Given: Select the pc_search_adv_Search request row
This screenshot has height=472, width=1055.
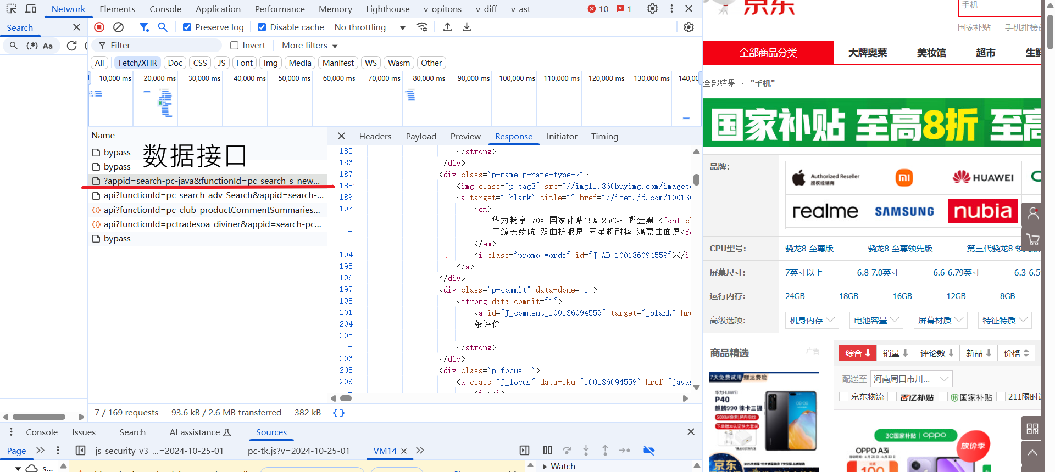Looking at the screenshot, I should tap(208, 195).
